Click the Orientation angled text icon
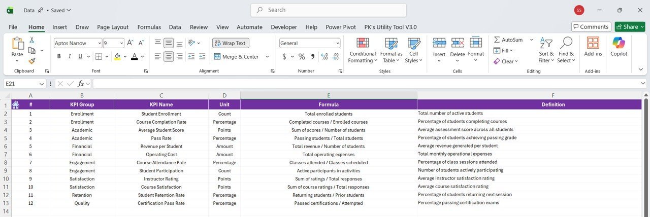Image resolution: width=650 pixels, height=217 pixels. [x=192, y=43]
